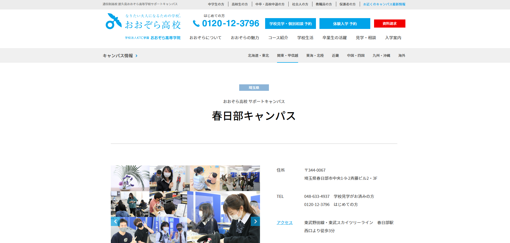
Task: Switch to the 北海道・東北 region tab
Action: click(x=258, y=55)
